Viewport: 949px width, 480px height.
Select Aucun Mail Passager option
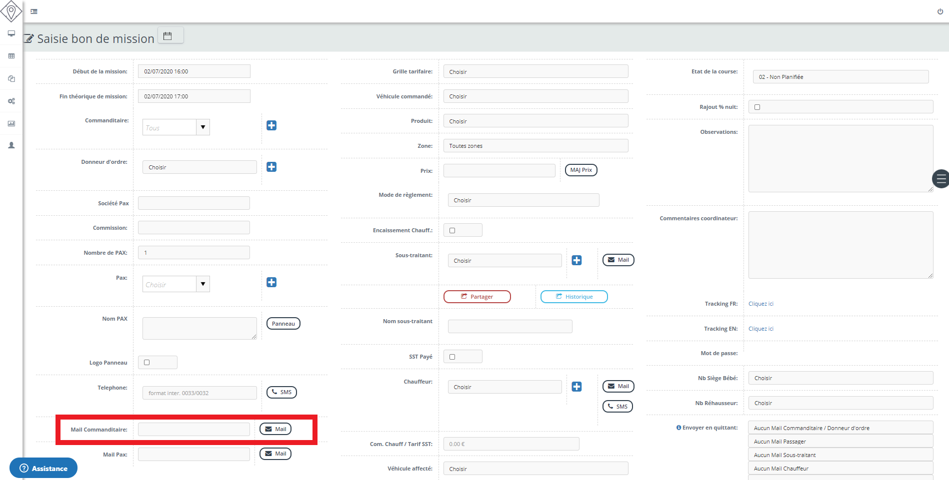[x=840, y=442]
